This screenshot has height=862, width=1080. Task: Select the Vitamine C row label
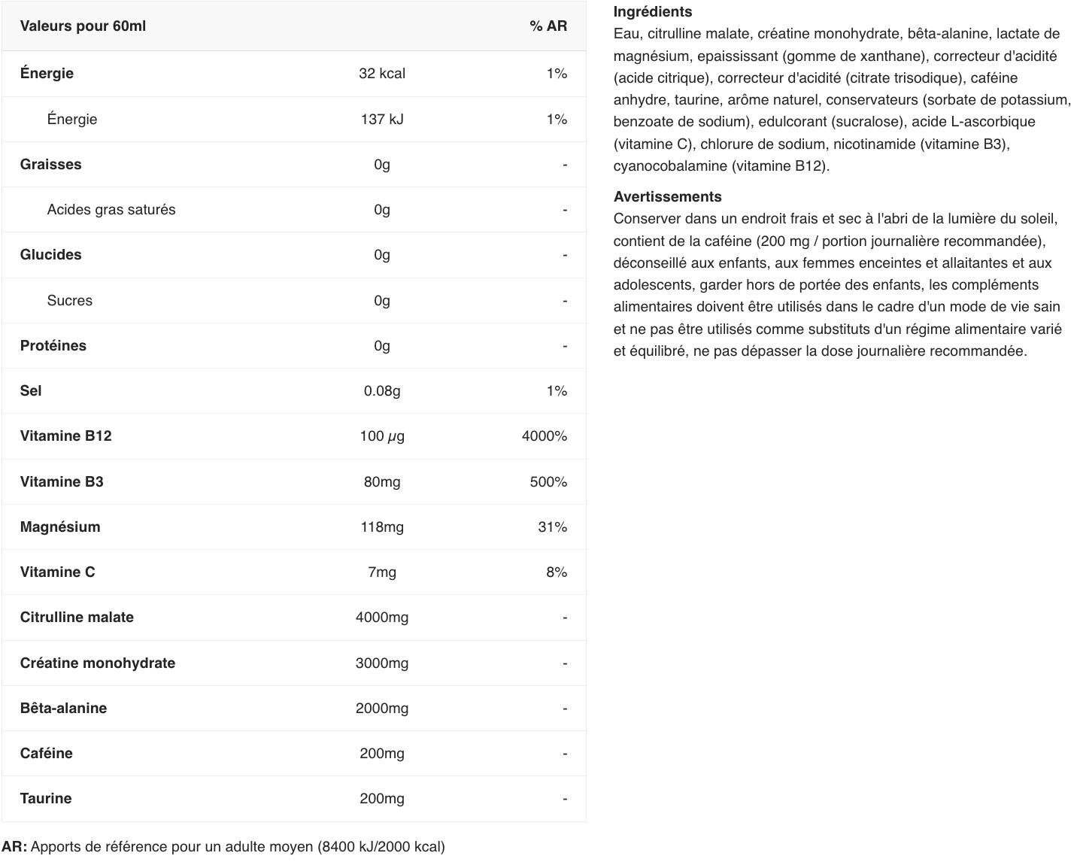point(57,572)
